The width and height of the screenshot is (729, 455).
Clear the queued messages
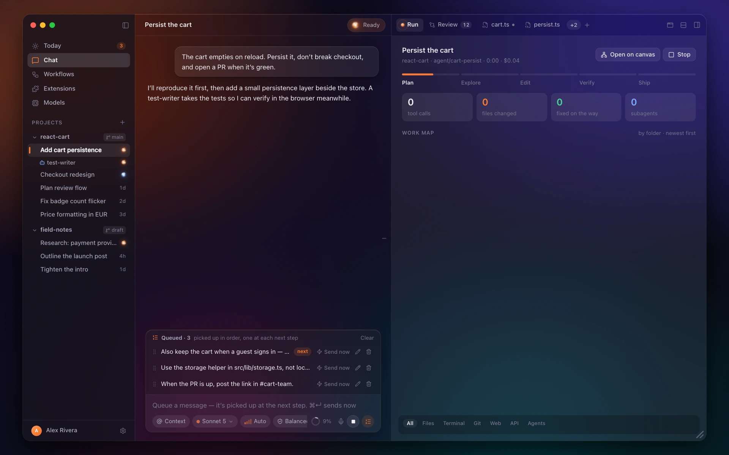pos(367,338)
